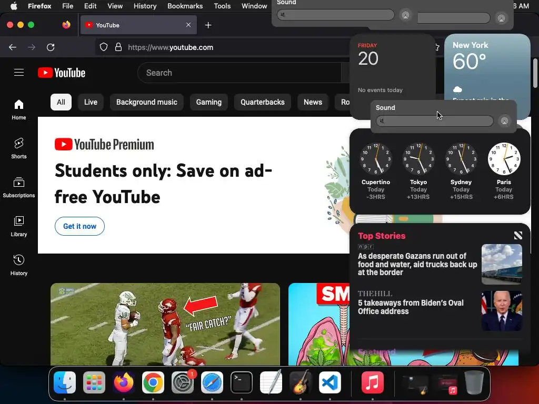The height and width of the screenshot is (404, 539).
Task: Open Launchpad from the Dock
Action: click(x=94, y=382)
